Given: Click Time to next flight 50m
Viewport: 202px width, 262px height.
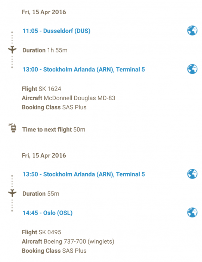Looking at the screenshot, I should tap(54, 130).
